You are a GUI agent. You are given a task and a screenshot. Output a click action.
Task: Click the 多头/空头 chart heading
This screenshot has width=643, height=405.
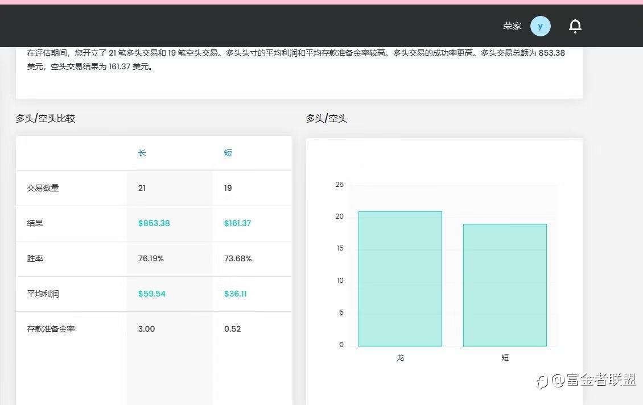click(326, 118)
